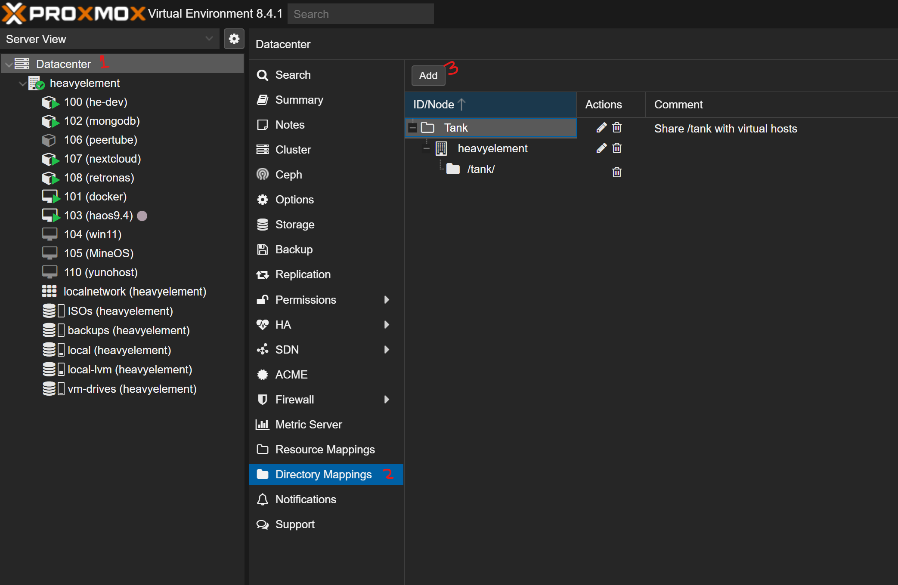
Task: Open the edit pencil next to heavyelement node
Action: [x=601, y=148]
